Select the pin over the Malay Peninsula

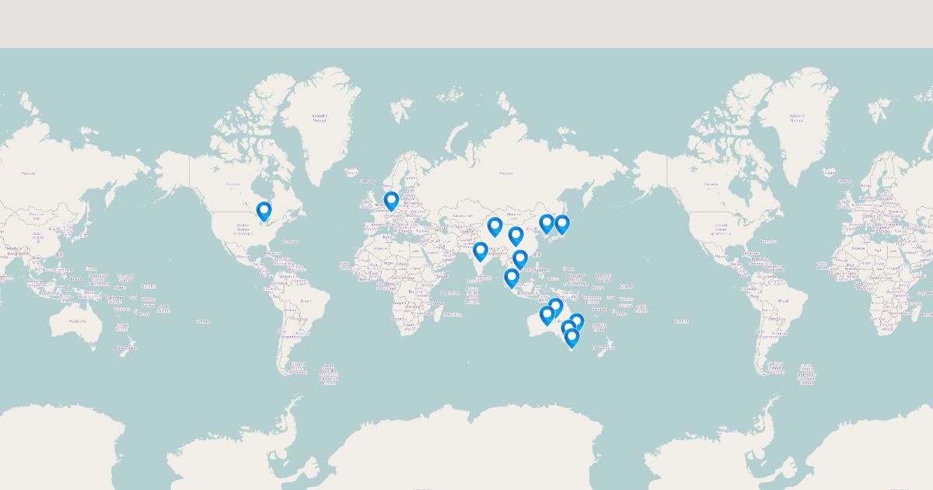(x=512, y=278)
